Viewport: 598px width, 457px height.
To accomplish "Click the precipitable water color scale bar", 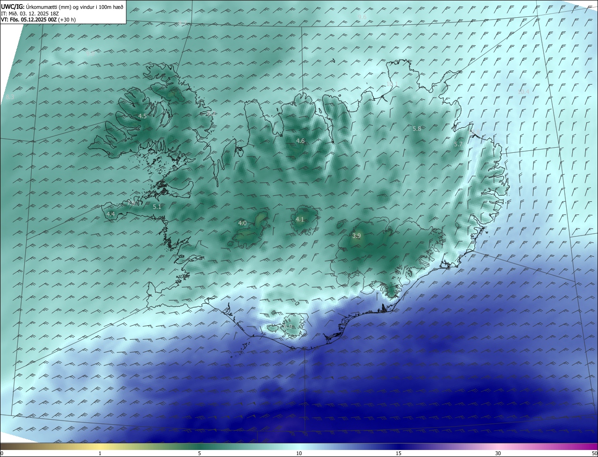I will click(299, 446).
